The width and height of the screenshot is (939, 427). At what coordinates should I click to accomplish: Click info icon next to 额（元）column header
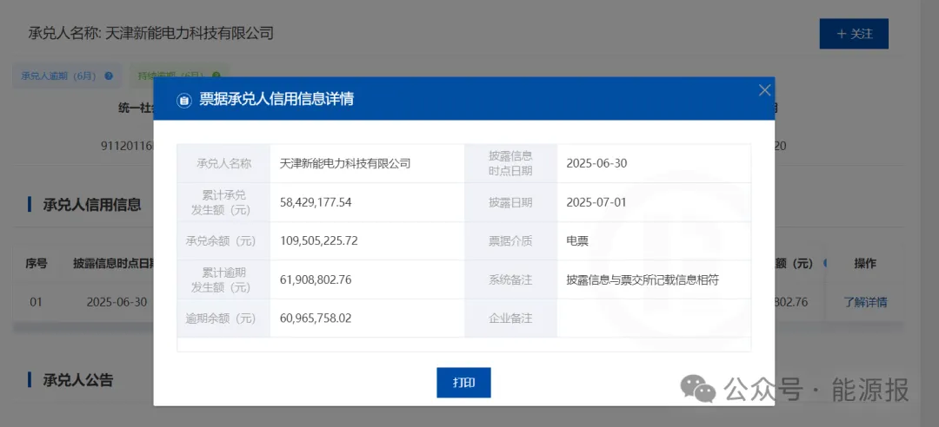click(824, 263)
